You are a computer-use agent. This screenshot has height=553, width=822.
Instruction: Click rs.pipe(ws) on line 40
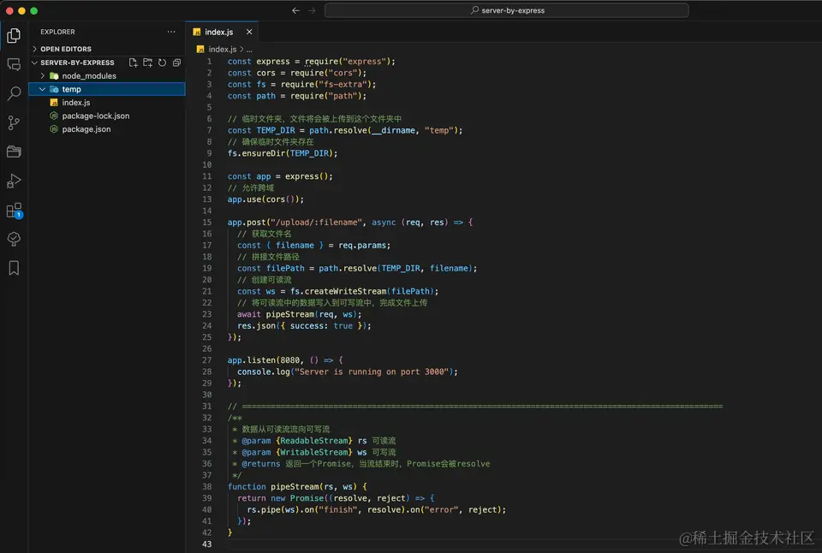click(x=275, y=510)
